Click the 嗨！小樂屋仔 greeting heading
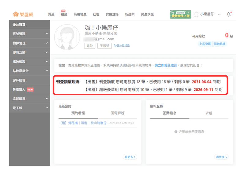This screenshot has height=174, width=245. pos(101,28)
